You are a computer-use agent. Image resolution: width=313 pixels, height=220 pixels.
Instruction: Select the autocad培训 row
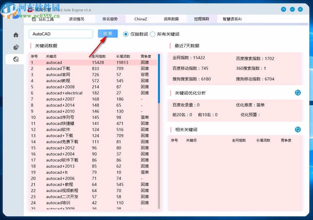tap(93, 203)
